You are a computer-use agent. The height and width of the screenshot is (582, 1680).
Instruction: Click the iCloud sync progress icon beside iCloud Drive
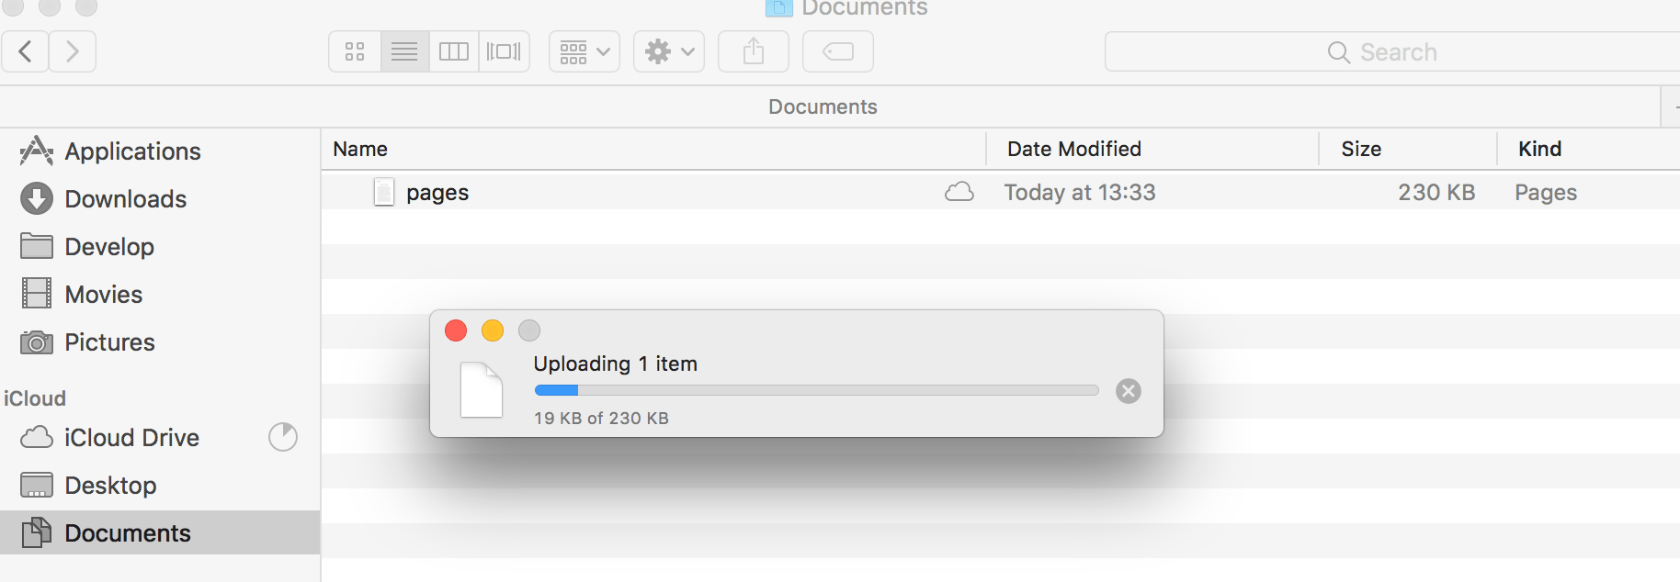(282, 438)
